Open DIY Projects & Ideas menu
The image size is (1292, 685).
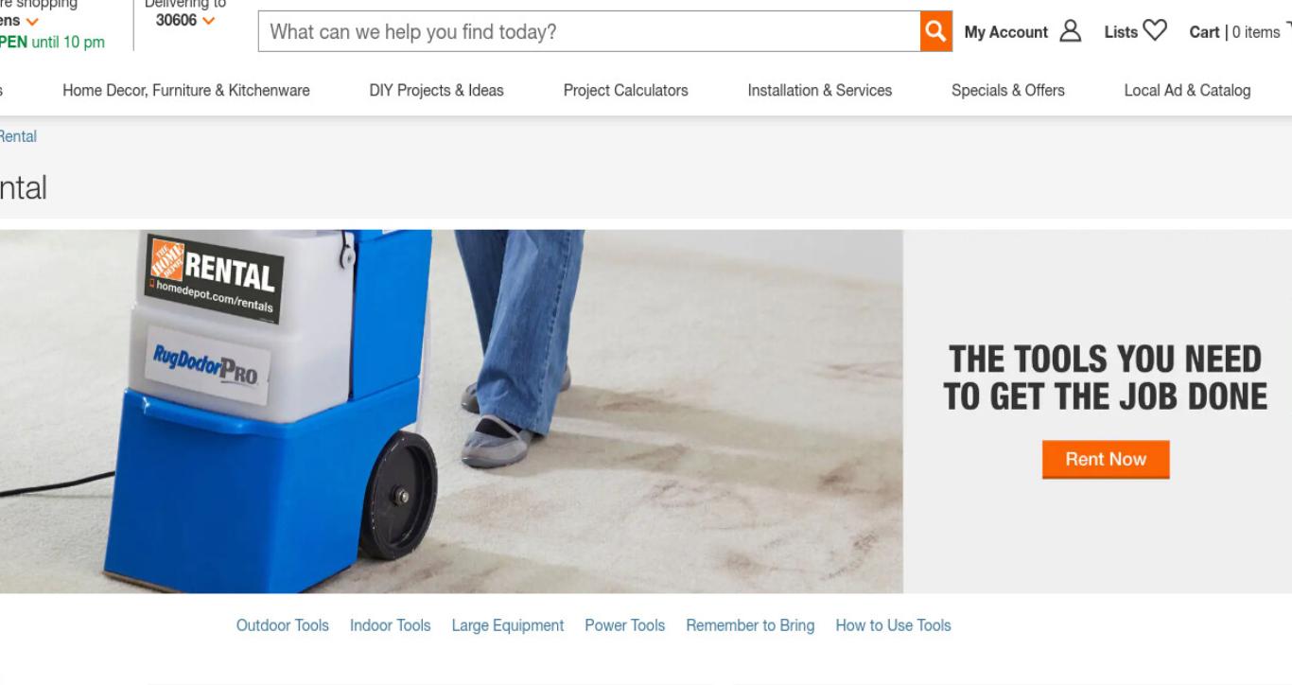tap(436, 91)
